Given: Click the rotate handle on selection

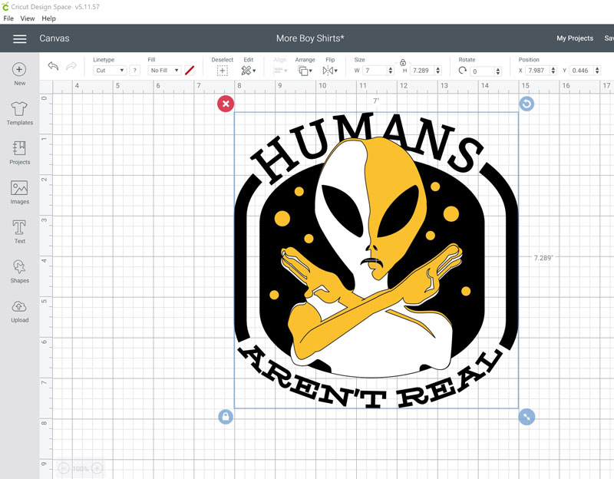Looking at the screenshot, I should 527,104.
